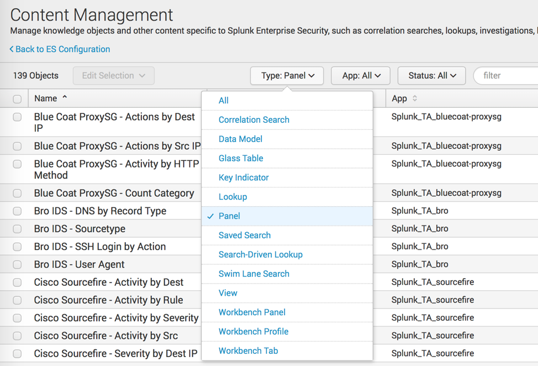Sort the table by the Name column arrow
The height and width of the screenshot is (366, 538).
[x=64, y=98]
